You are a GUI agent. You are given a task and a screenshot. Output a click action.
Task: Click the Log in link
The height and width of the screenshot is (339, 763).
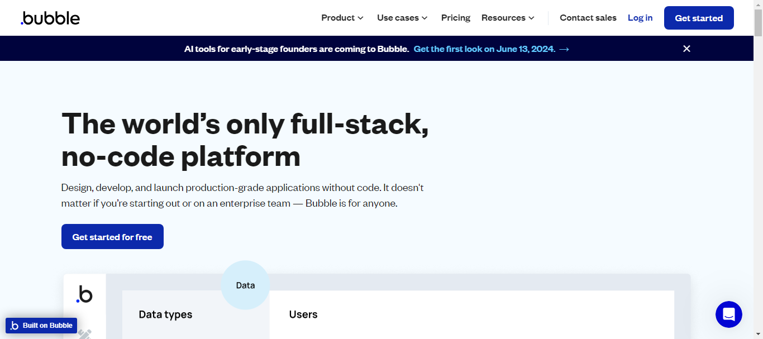(640, 18)
